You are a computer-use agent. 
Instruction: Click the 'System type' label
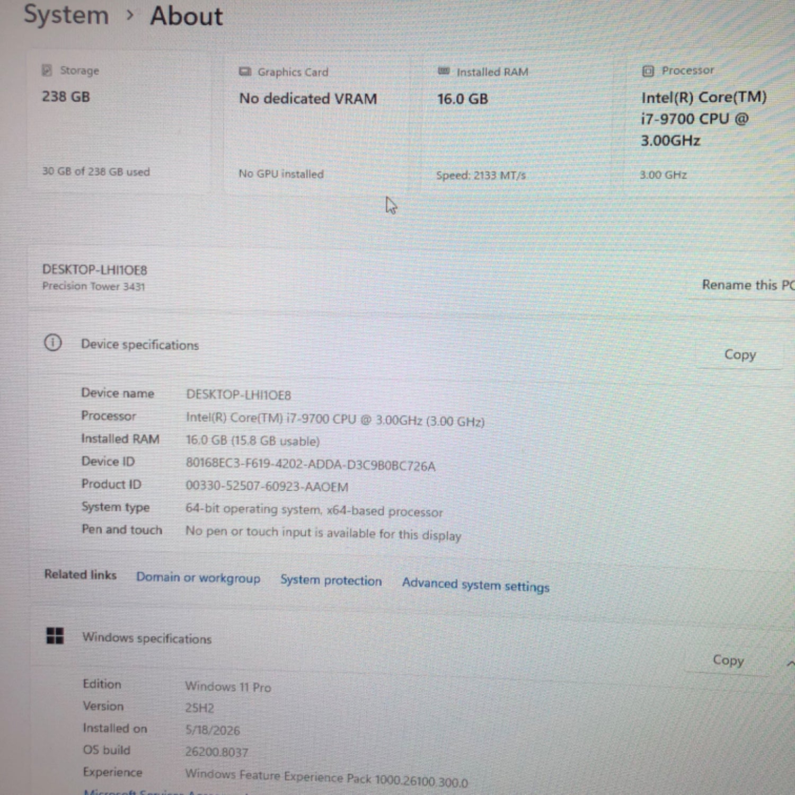116,507
